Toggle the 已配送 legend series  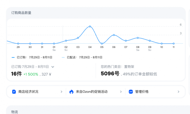pos(82,57)
